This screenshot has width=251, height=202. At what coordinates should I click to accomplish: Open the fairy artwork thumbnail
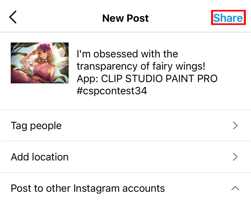coord(40,63)
